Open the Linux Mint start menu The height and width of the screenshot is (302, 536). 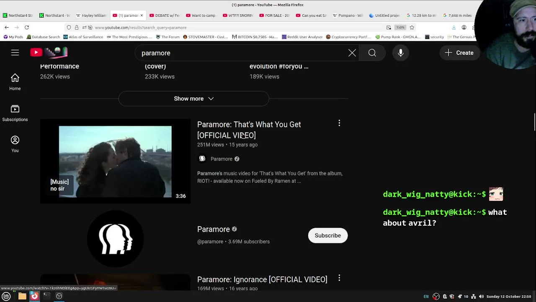(x=6, y=296)
